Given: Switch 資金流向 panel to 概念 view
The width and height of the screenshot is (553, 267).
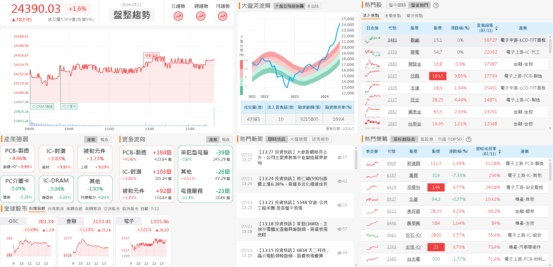Looking at the screenshot, I should point(226,139).
